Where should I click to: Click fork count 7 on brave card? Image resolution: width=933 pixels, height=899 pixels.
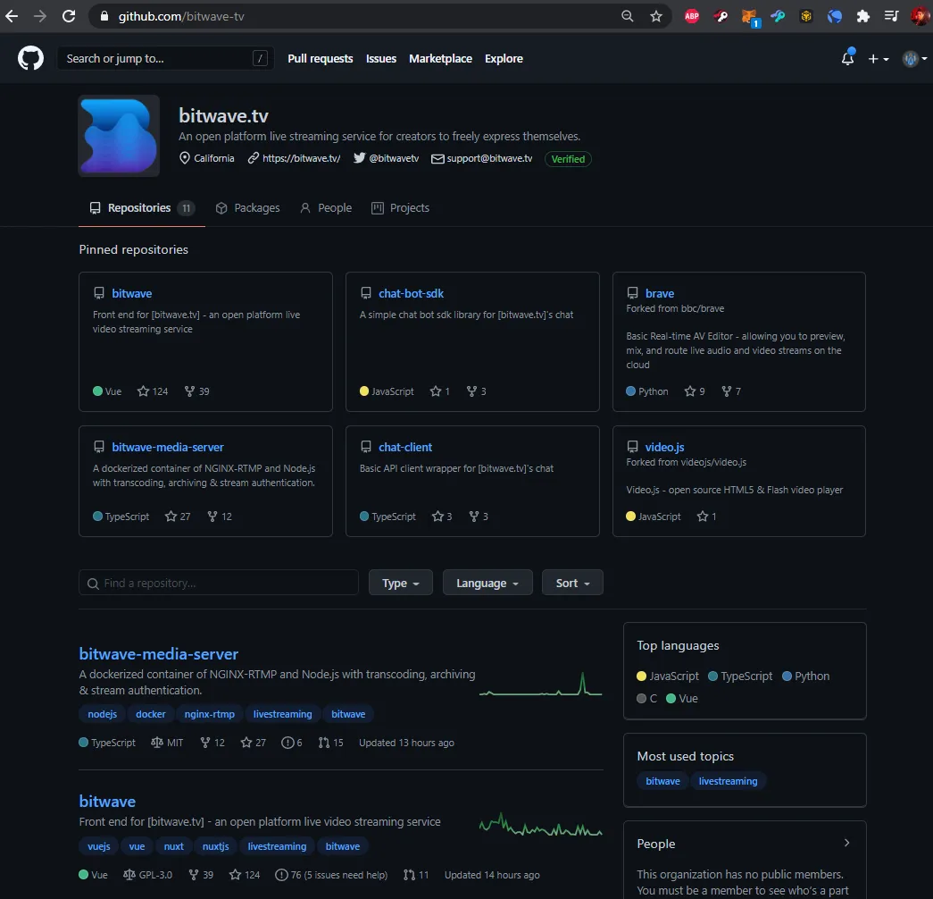click(x=731, y=391)
